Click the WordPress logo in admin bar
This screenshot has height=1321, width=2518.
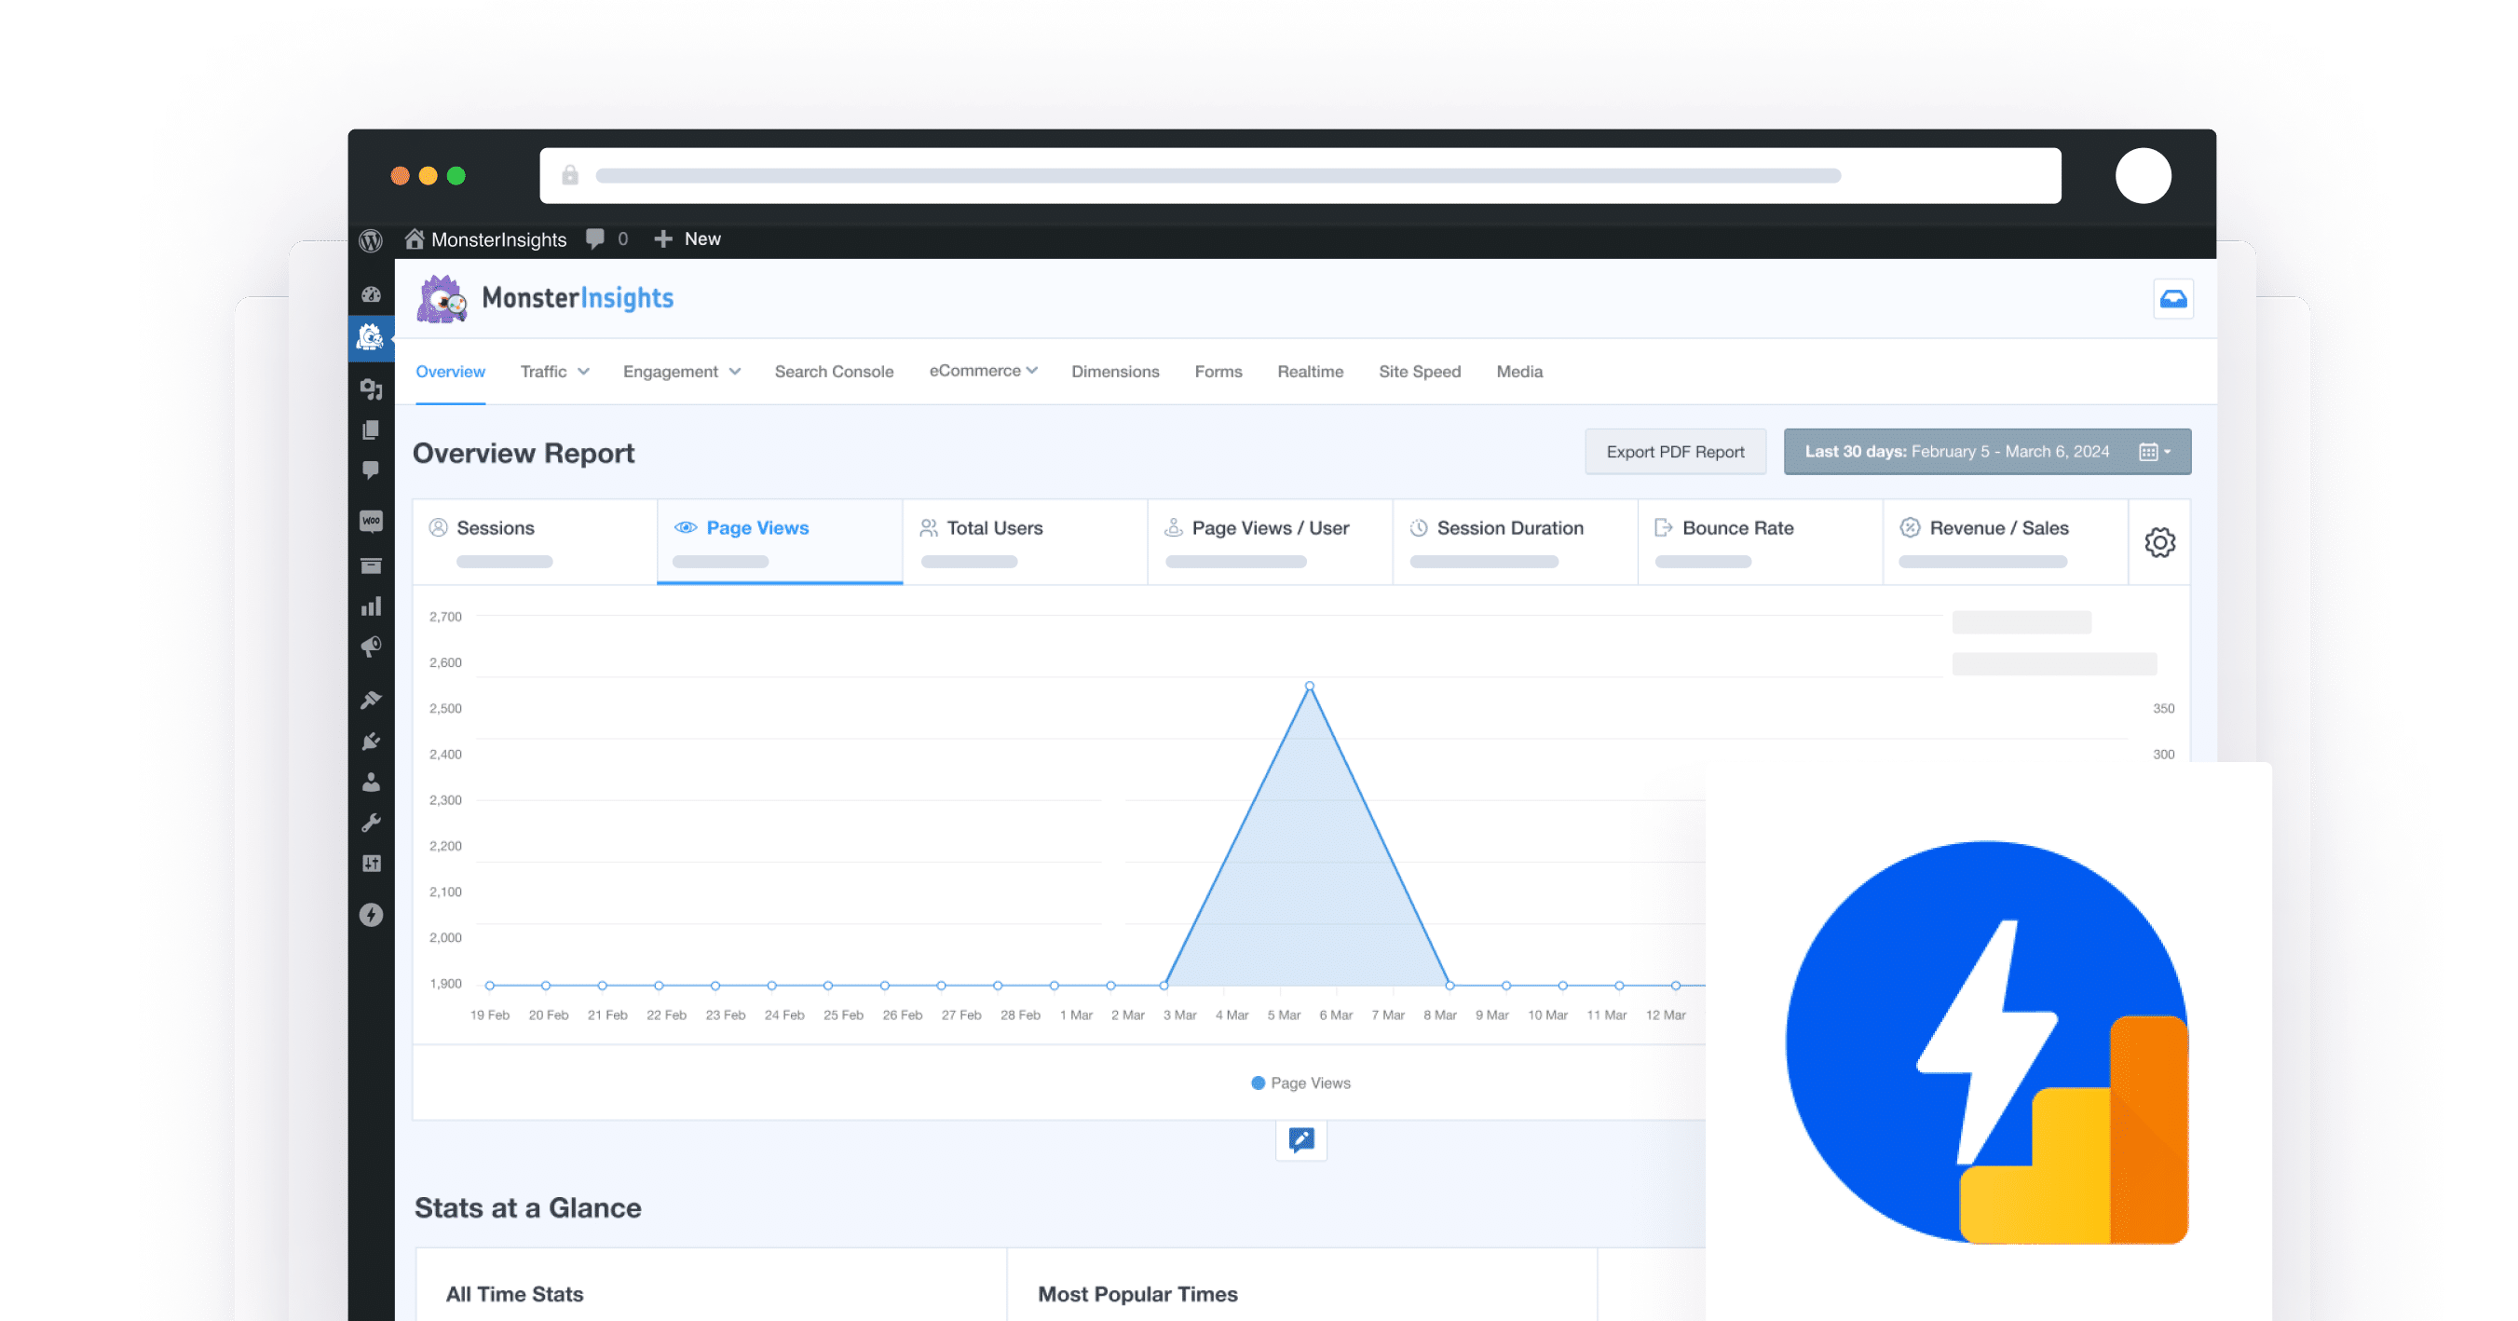(x=371, y=239)
